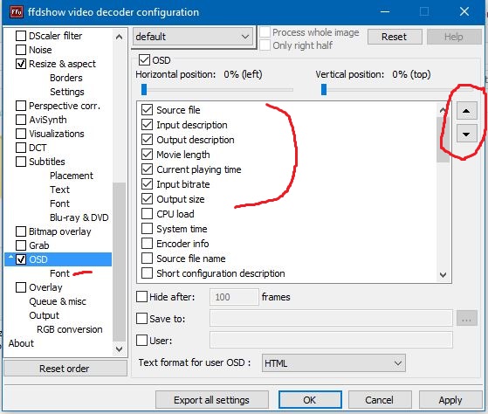This screenshot has width=488, height=414.
Task: Move selected OSD item down with arrow button
Action: 466,134
